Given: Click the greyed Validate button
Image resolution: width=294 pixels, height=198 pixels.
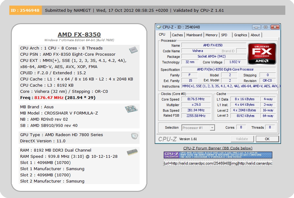Looking at the screenshot, I should click(242, 139).
